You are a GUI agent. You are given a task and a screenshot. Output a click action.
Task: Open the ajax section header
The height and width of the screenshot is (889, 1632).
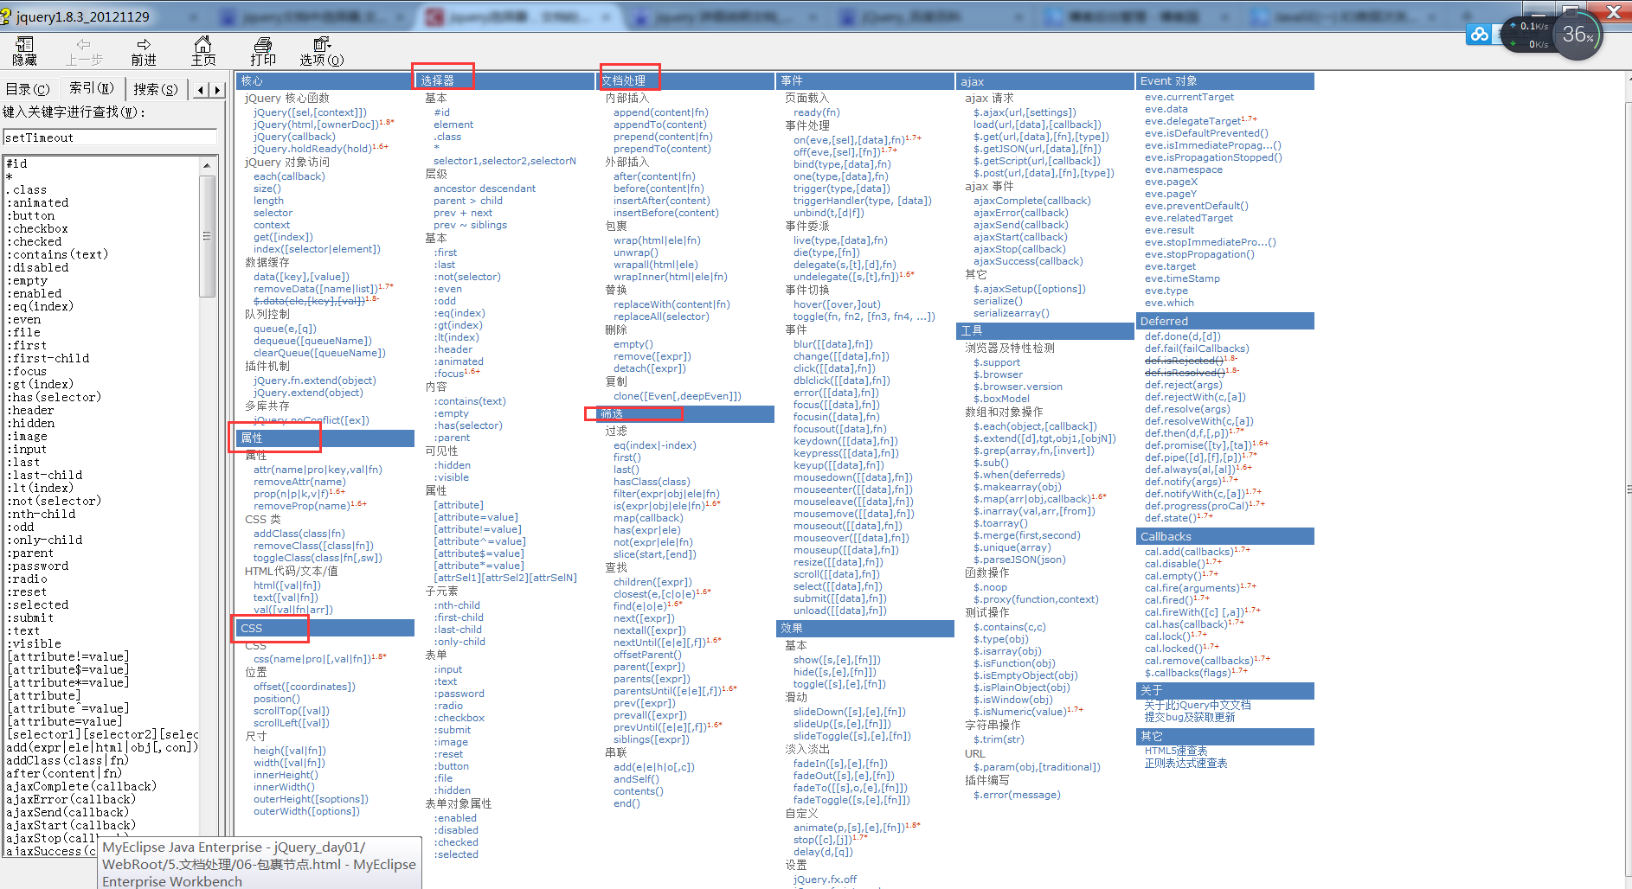point(1045,81)
